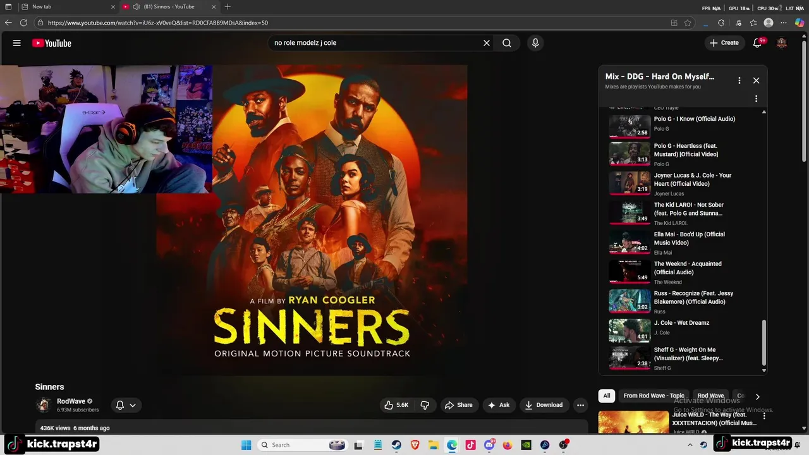
Task: Start voice search with the microphone
Action: [535, 43]
